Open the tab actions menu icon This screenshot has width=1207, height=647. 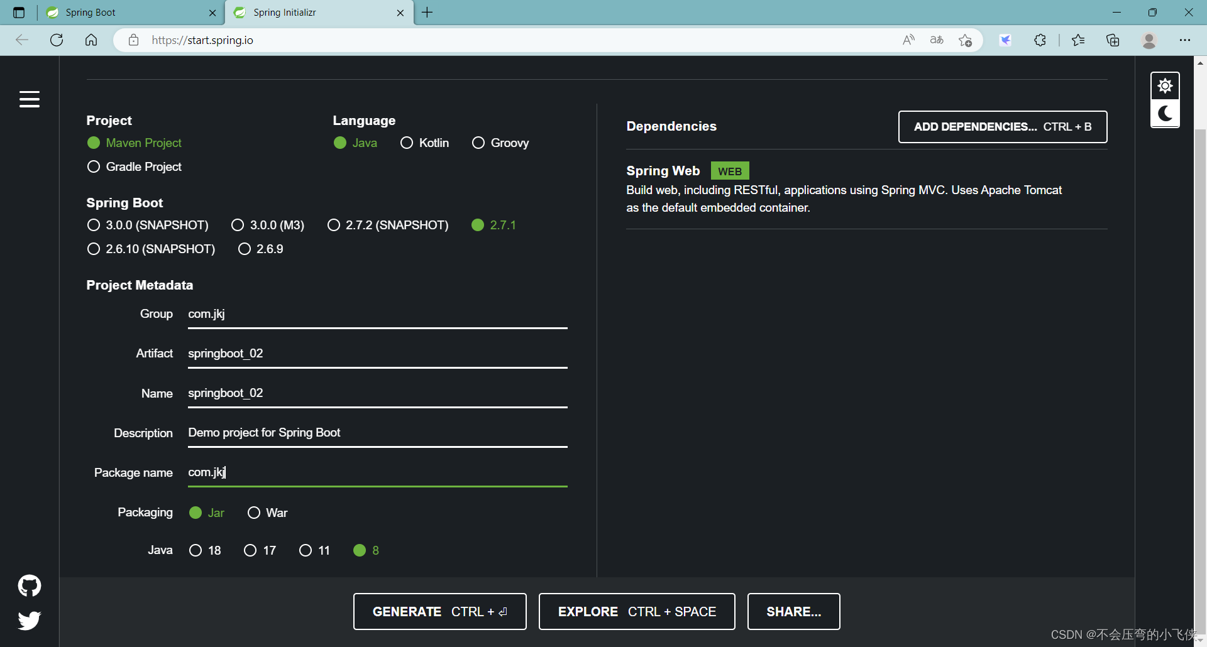click(x=19, y=13)
